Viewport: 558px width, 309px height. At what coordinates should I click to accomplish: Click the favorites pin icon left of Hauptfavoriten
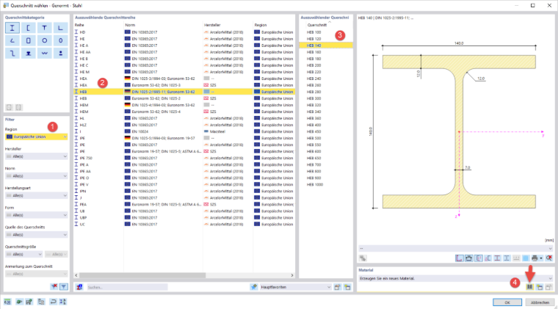[254, 287]
